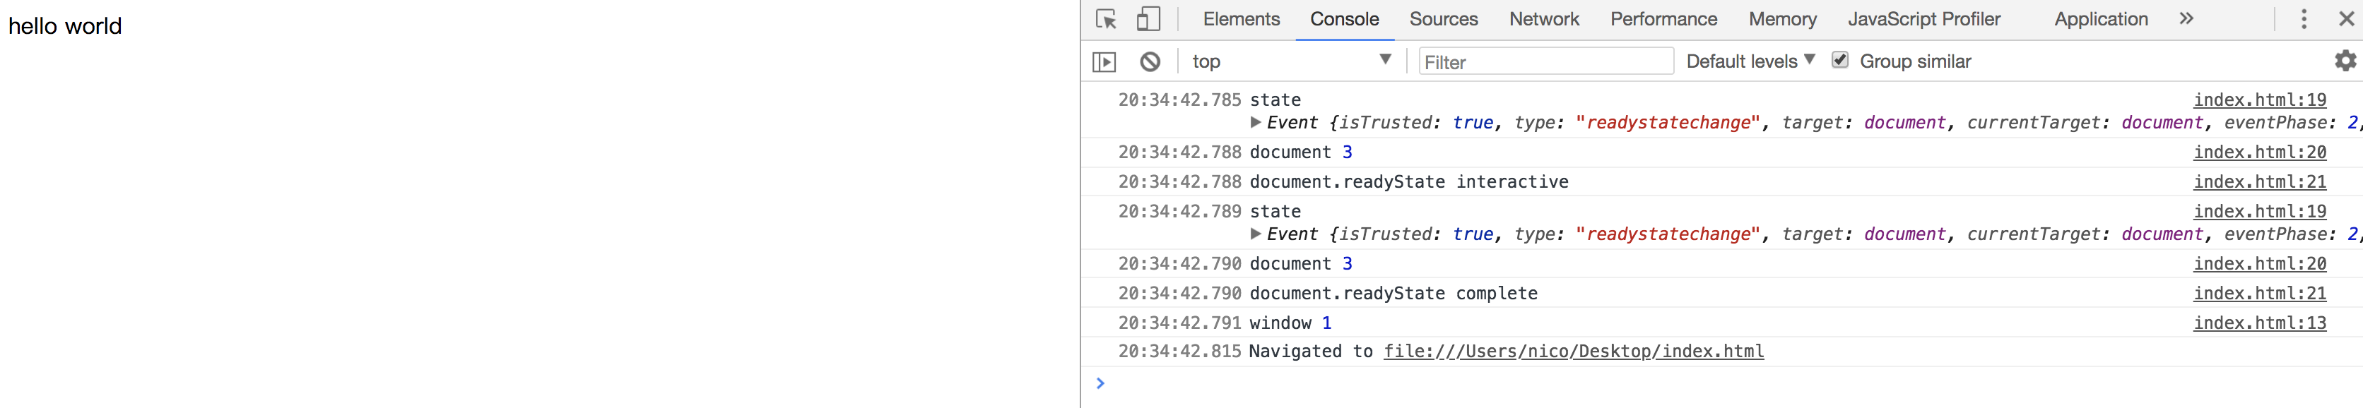Viewport: 2363px width, 408px height.
Task: Show the console sidebar
Action: [1104, 61]
